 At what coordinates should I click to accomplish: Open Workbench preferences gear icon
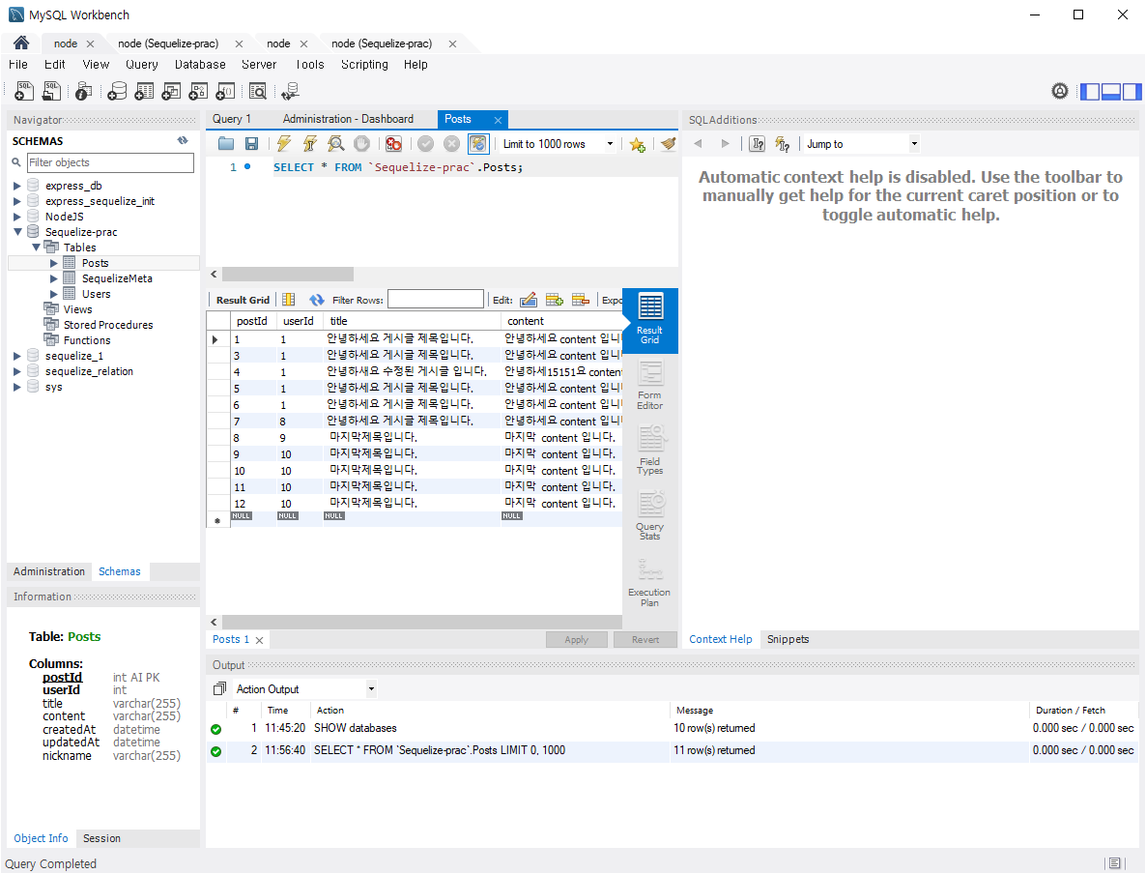[x=1060, y=92]
